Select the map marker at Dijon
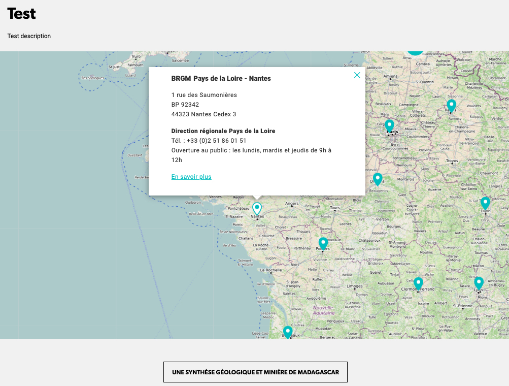509x386 pixels. point(485,203)
